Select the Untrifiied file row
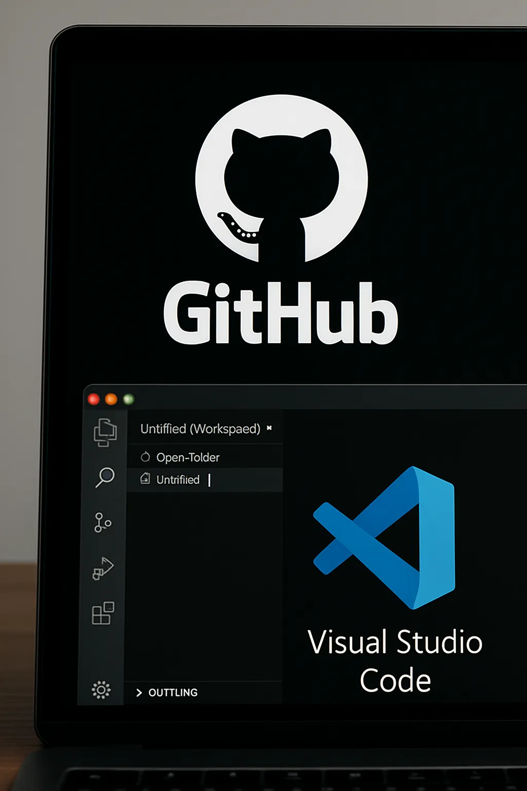527x791 pixels. point(205,479)
